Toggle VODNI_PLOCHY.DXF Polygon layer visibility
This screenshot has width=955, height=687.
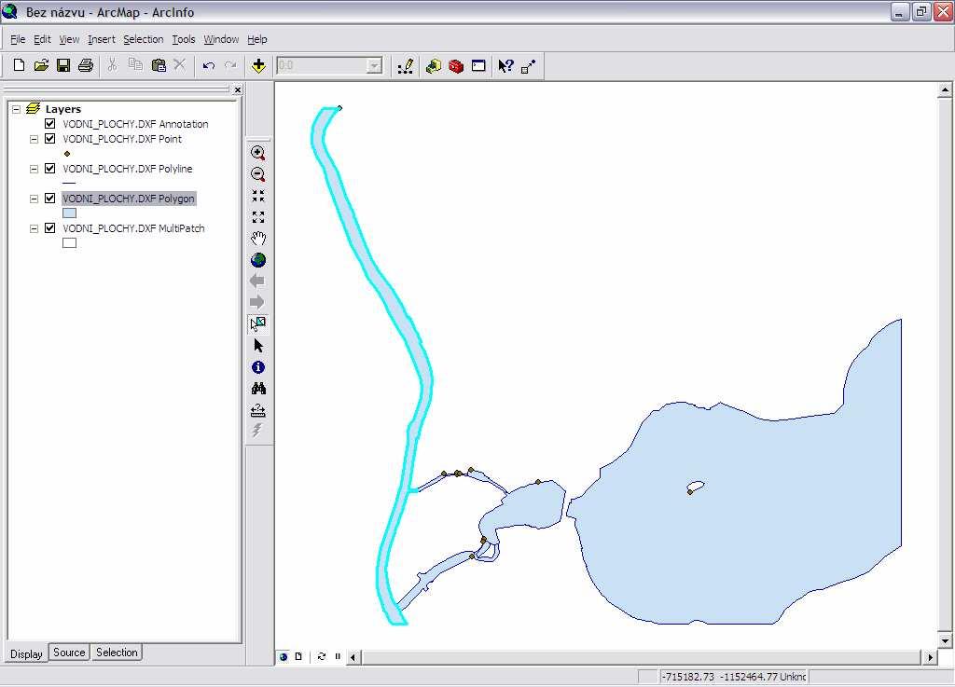[50, 199]
